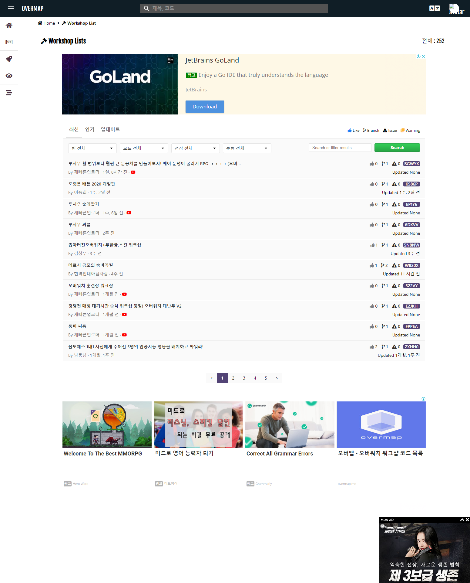Select the 인기 tab
Viewport: 470px width, 583px height.
tap(90, 129)
